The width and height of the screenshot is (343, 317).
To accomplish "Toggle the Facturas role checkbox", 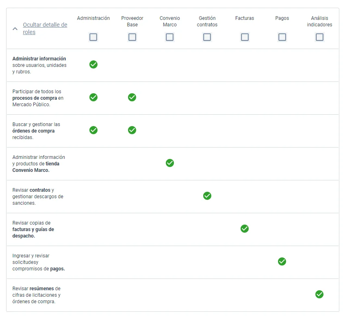I will click(x=245, y=37).
